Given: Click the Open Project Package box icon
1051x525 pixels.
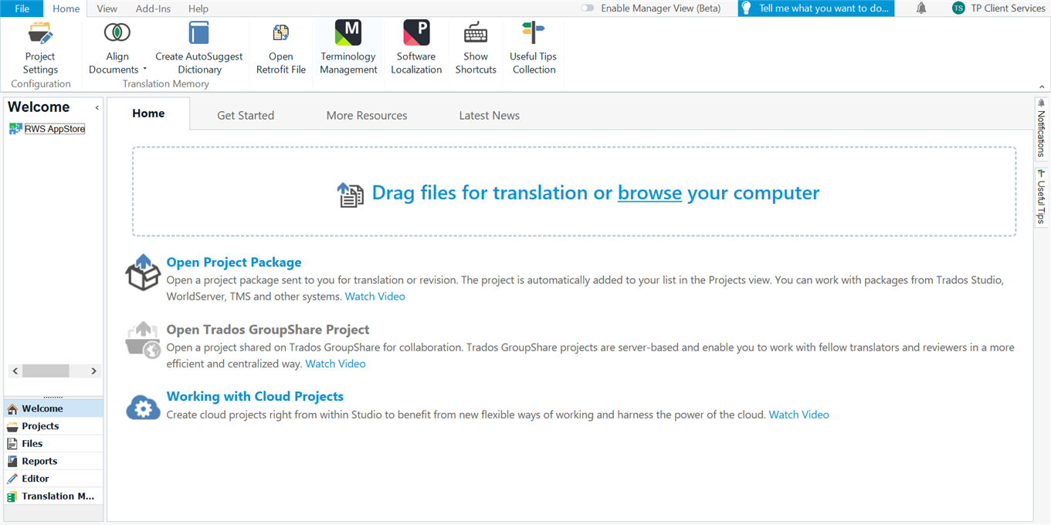Looking at the screenshot, I should point(143,273).
